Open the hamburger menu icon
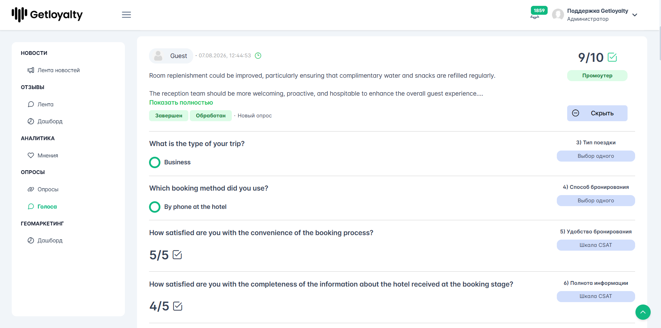This screenshot has height=328, width=661. coord(126,15)
